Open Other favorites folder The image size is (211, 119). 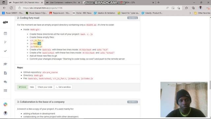coord(202,13)
